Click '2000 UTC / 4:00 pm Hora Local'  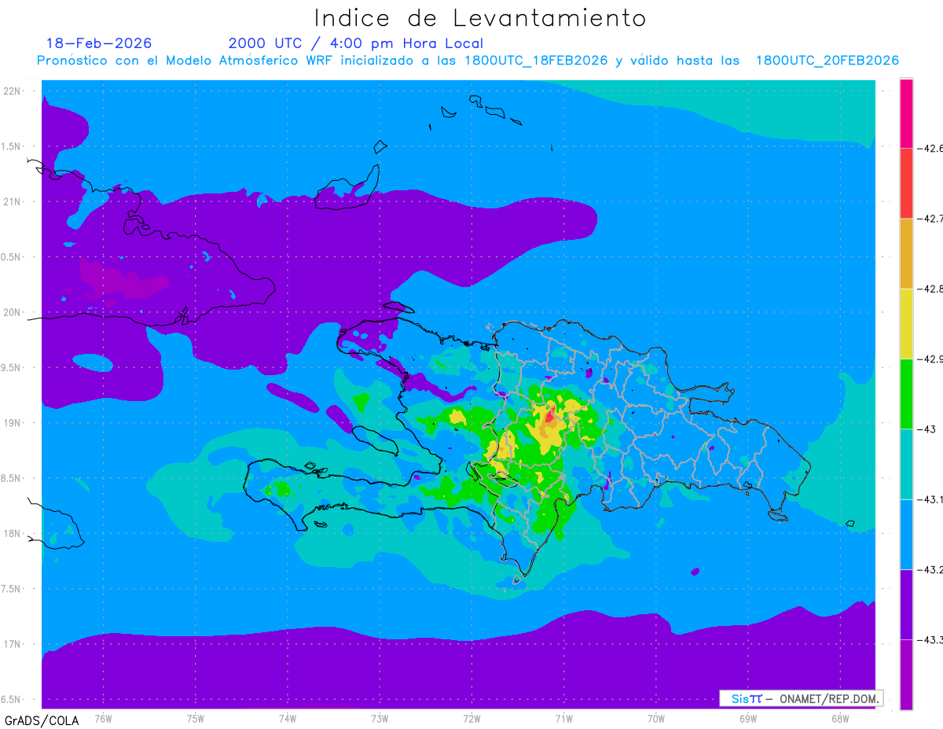(355, 43)
